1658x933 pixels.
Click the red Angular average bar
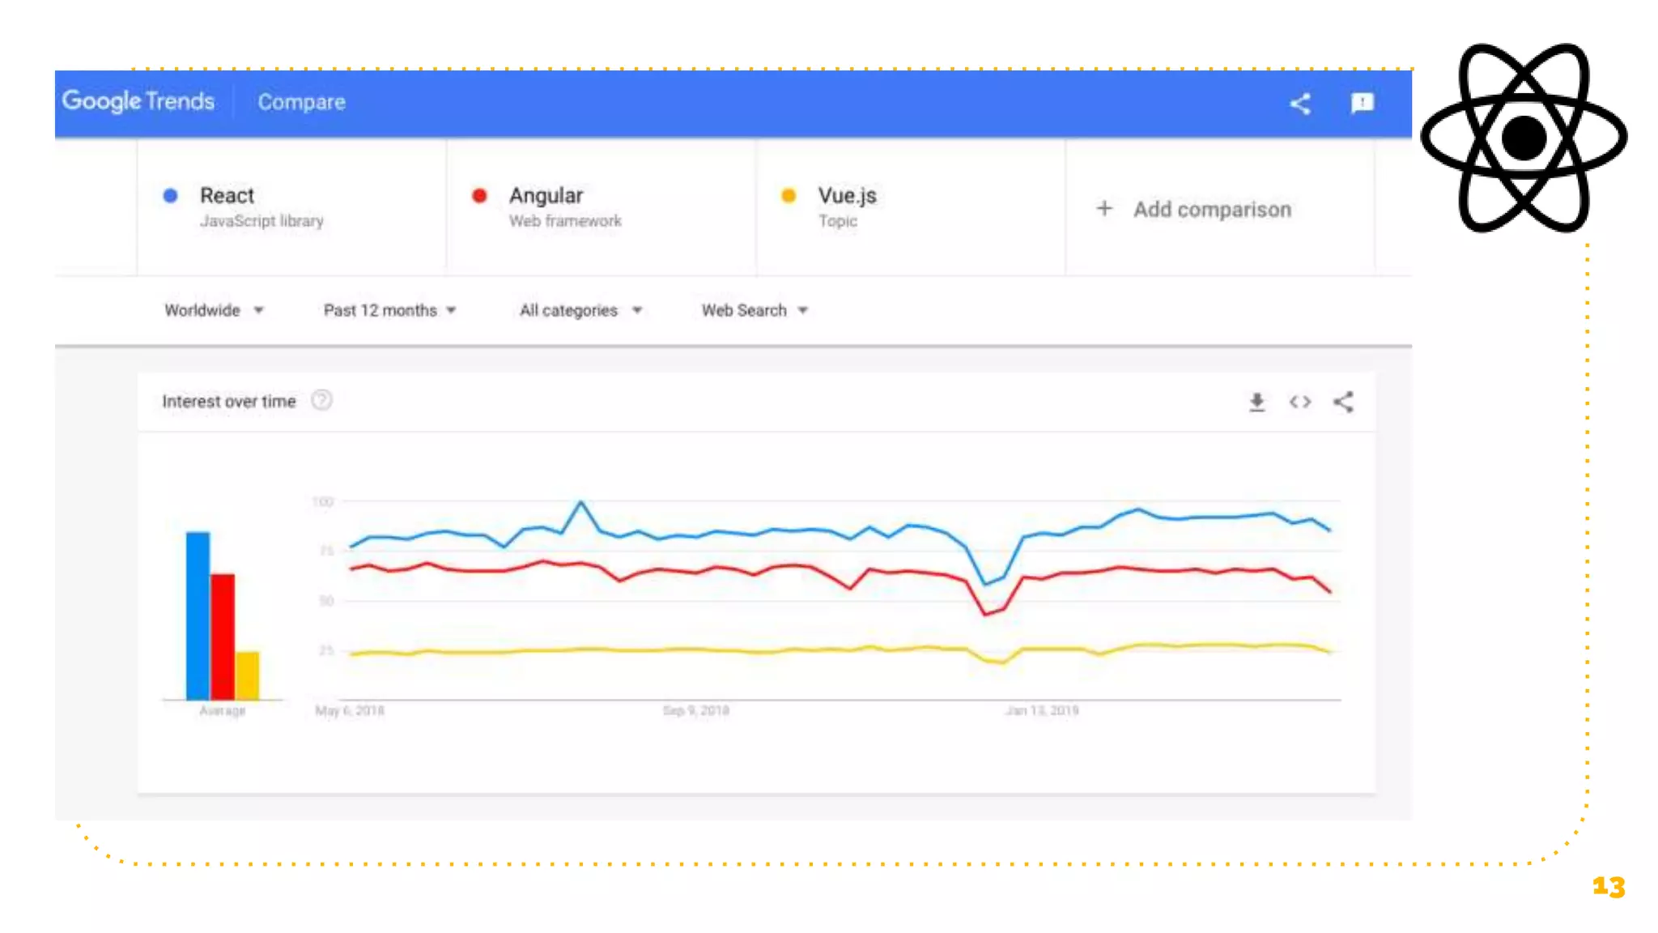point(223,636)
